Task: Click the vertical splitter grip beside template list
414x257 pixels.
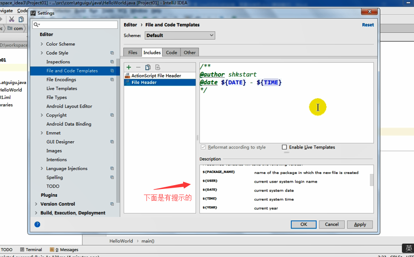Action: click(197, 137)
